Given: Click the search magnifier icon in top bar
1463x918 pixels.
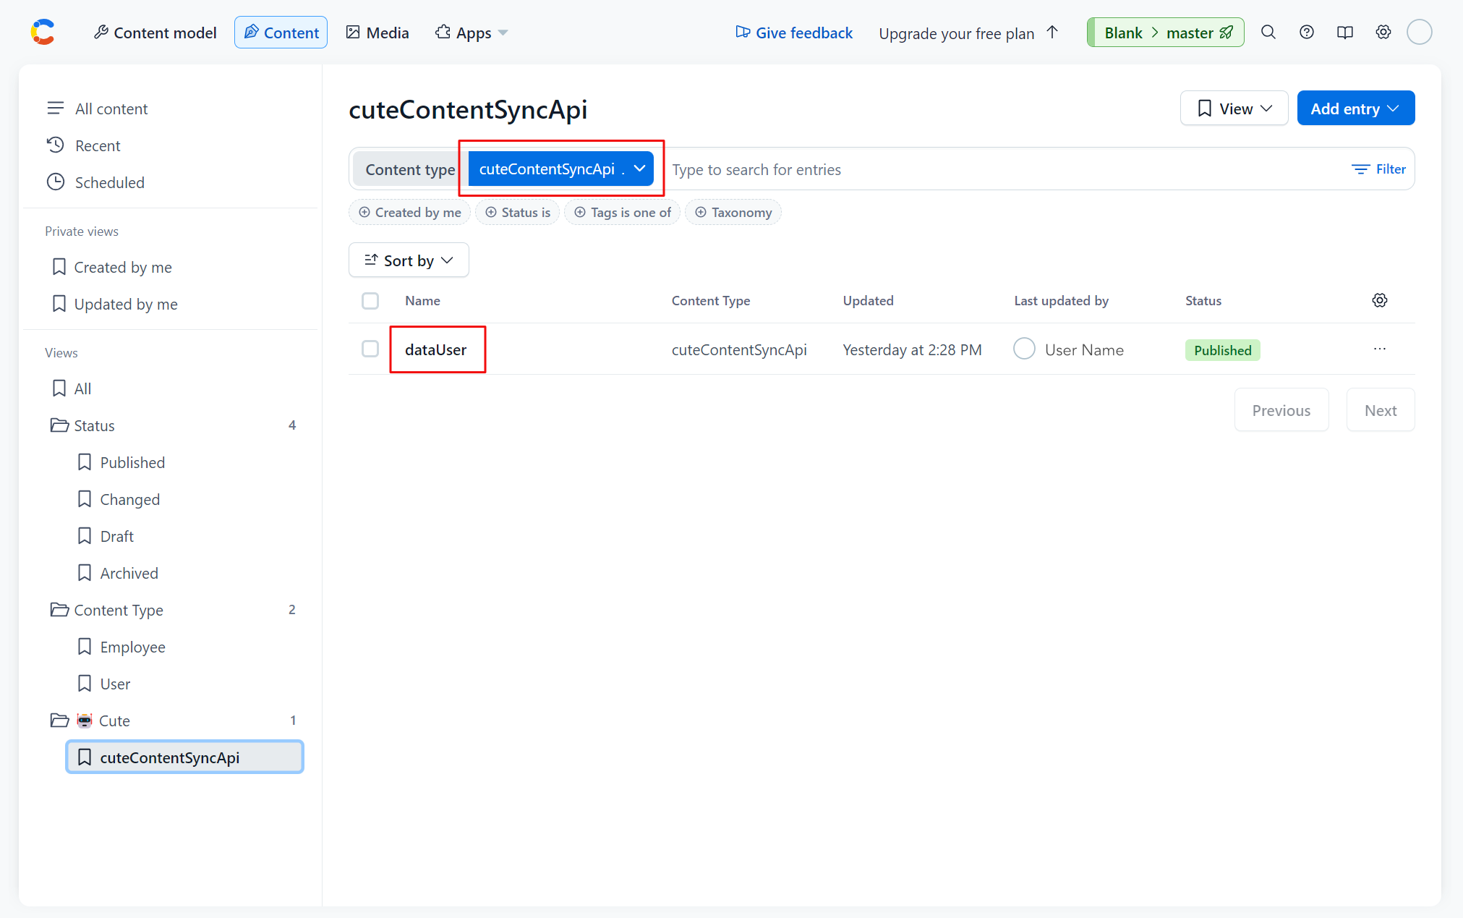Looking at the screenshot, I should coord(1268,33).
